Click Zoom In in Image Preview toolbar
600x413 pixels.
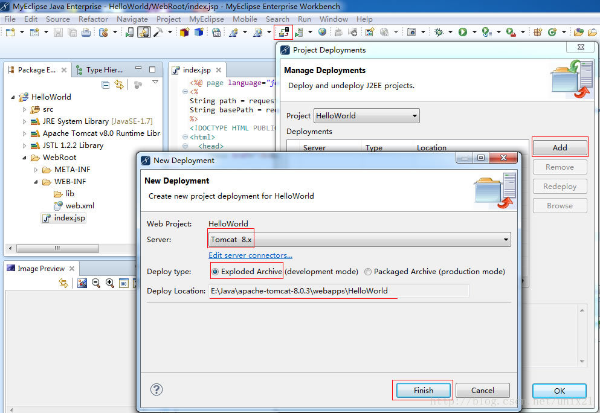[110, 283]
